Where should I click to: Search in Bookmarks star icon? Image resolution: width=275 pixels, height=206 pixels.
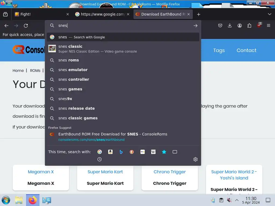coord(164,152)
